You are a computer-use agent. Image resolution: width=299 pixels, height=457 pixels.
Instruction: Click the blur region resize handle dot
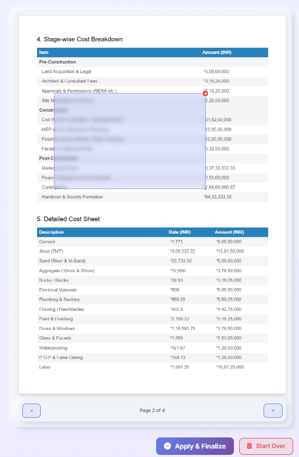pos(205,189)
